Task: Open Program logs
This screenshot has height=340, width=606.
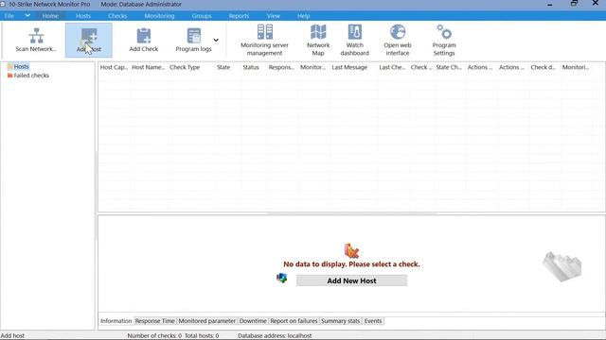Action: [x=193, y=40]
